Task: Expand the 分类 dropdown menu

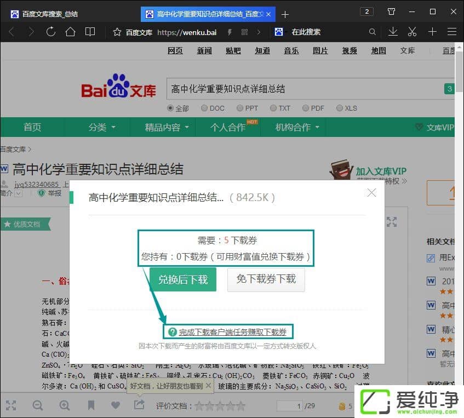Action: click(x=102, y=127)
